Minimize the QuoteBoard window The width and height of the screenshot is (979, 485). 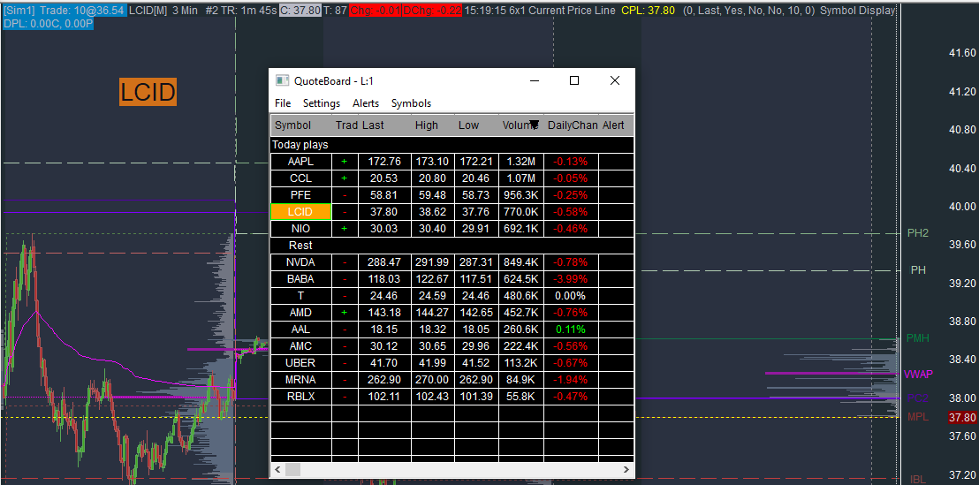pyautogui.click(x=534, y=80)
